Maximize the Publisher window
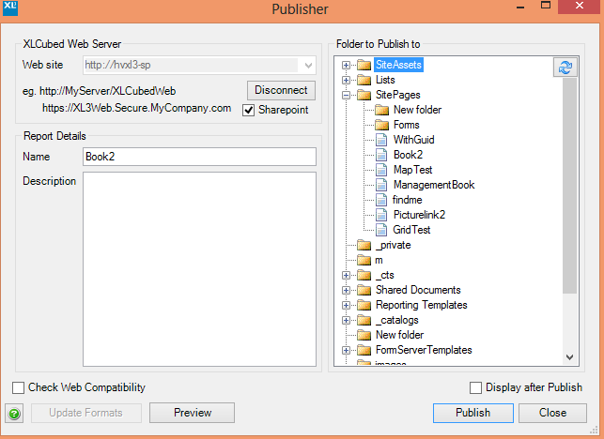This screenshot has width=604, height=439. [546, 6]
